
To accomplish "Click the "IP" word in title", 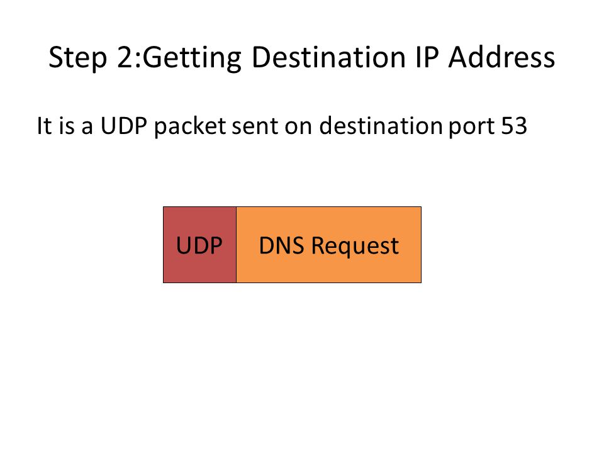I will (427, 57).
